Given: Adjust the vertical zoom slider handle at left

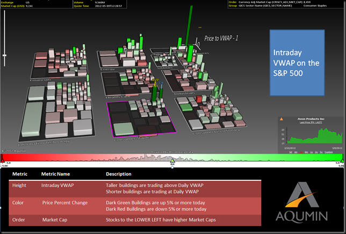Looking at the screenshot, I should coord(4,55).
